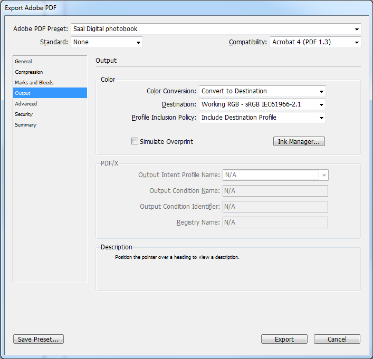Go to the Advanced section
Viewport: 373px width, 359px height.
tap(26, 104)
